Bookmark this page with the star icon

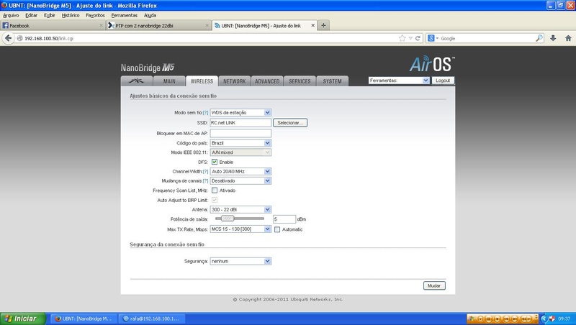[402, 38]
